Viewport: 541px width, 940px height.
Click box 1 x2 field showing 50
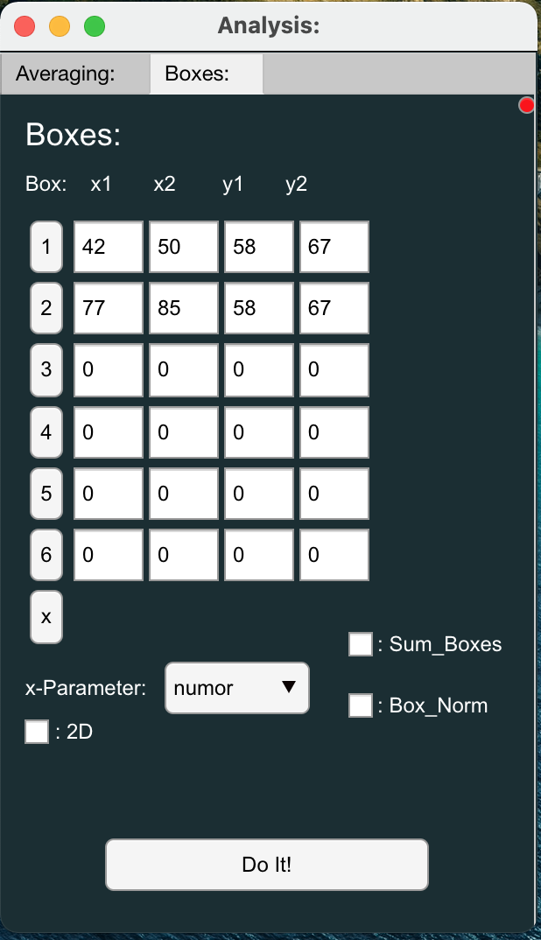coord(184,247)
